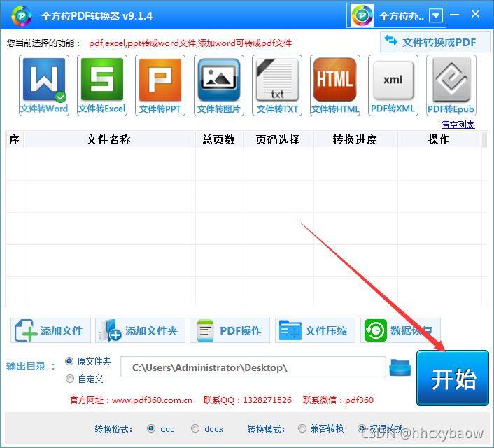This screenshot has width=494, height=448.
Task: Click the 添加文件 add file button
Action: click(50, 330)
